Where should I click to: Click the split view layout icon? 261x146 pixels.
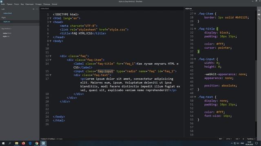click(x=37, y=9)
